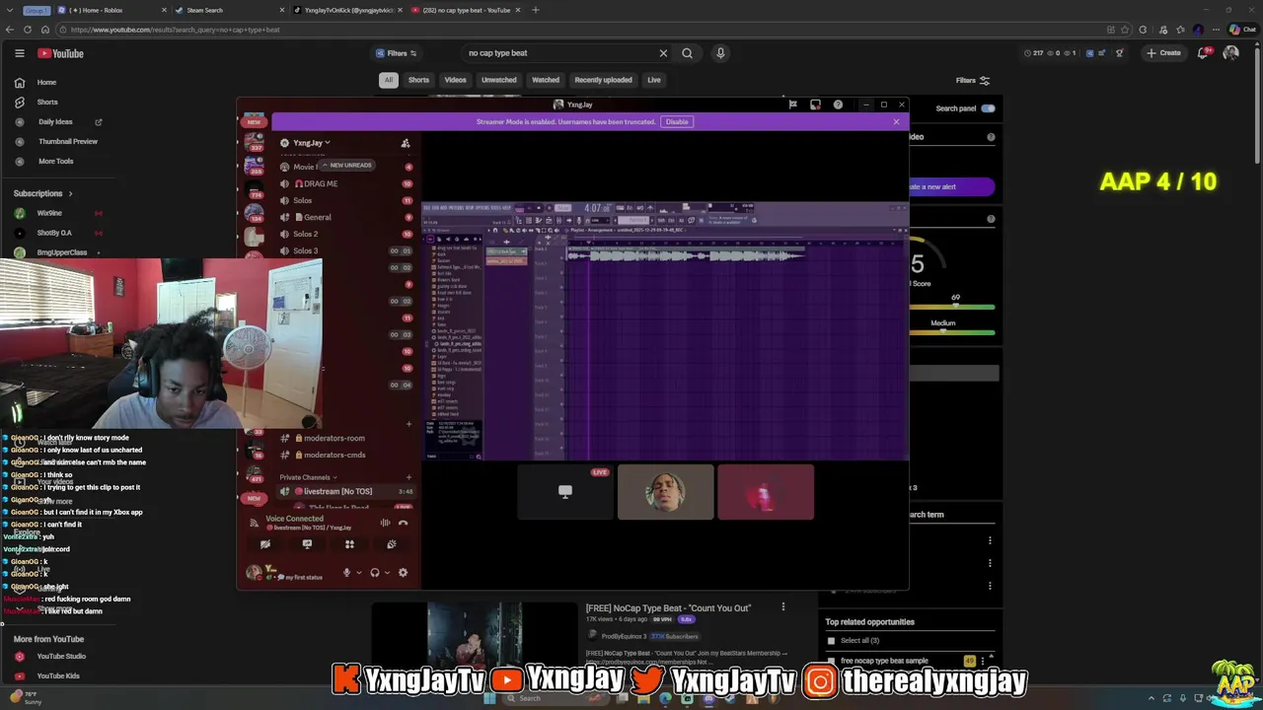Disable Streamer Mode in Discord banner
The height and width of the screenshot is (710, 1263).
click(677, 121)
